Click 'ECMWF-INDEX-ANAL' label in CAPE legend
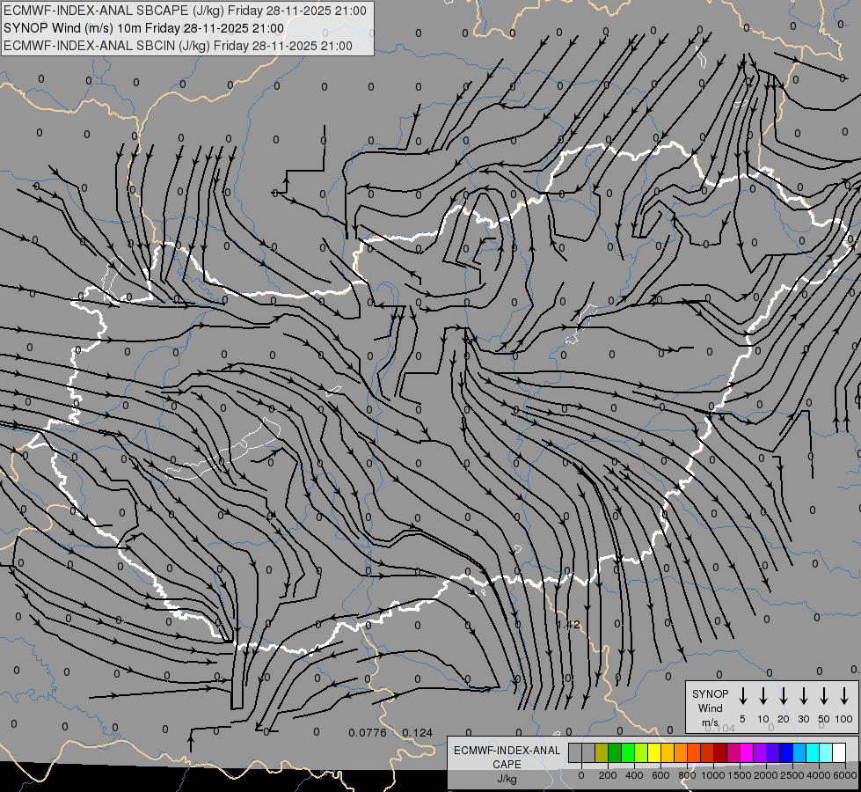 click(507, 751)
